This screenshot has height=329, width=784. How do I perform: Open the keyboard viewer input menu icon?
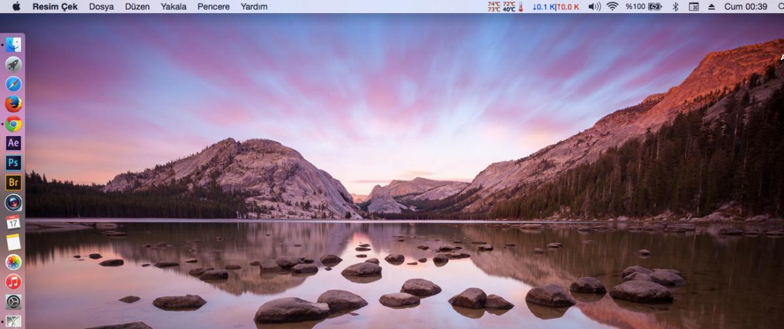(x=694, y=7)
